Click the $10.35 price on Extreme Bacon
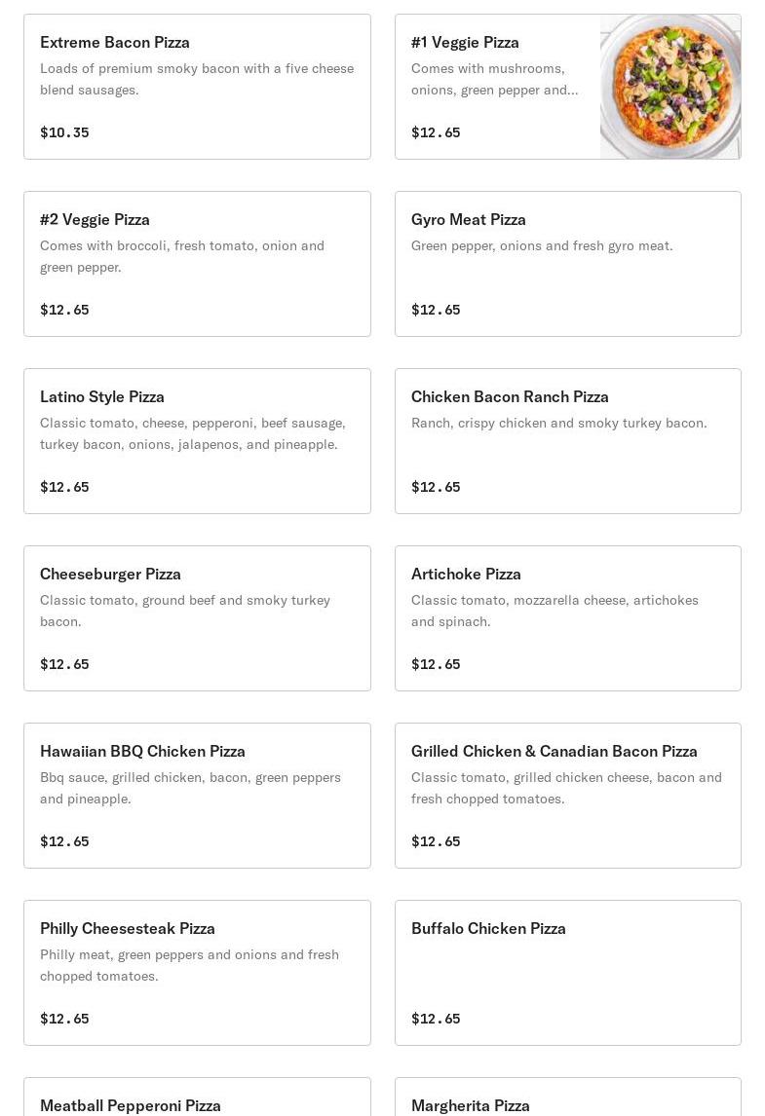The image size is (765, 1116). 65,132
